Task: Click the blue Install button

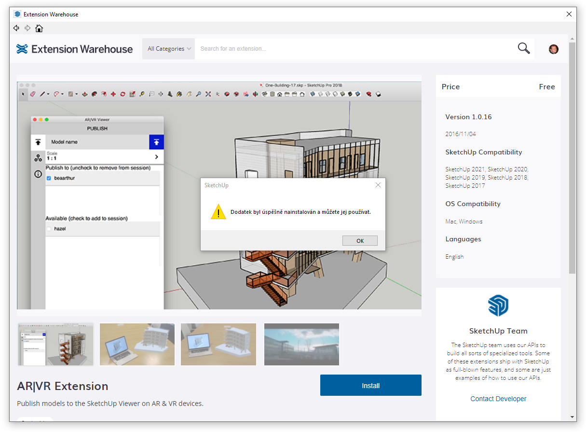Action: pos(370,385)
